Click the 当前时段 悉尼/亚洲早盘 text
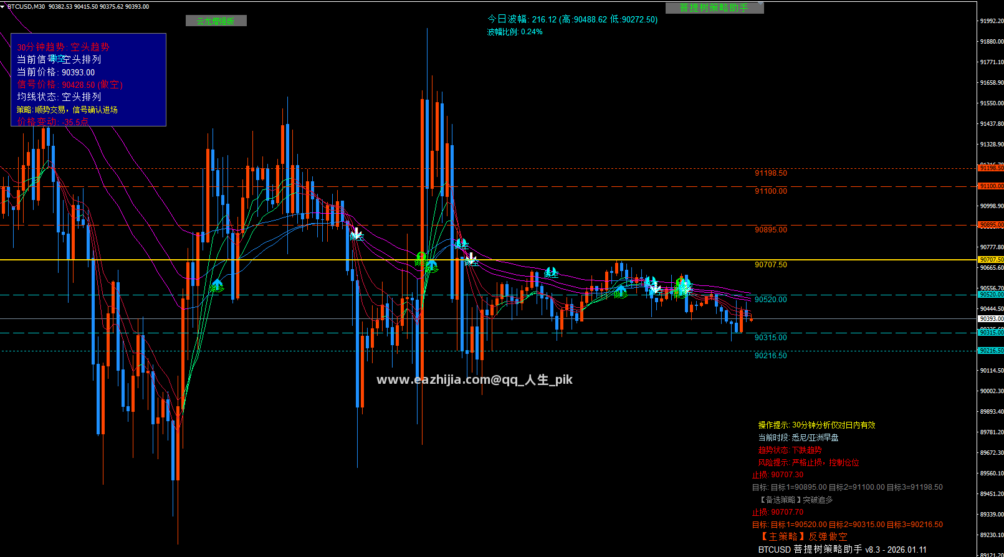This screenshot has width=1004, height=557. tap(798, 437)
